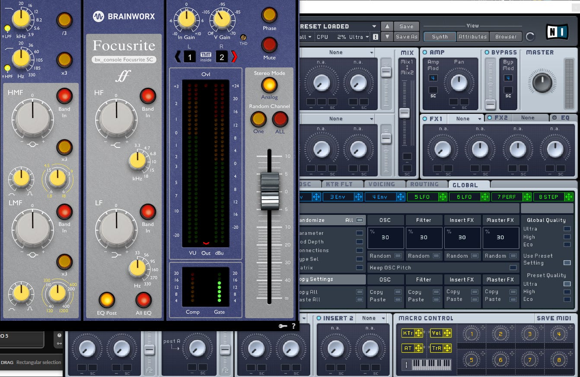580x377 pixels.
Task: Toggle LF Band In button
Action: (148, 212)
